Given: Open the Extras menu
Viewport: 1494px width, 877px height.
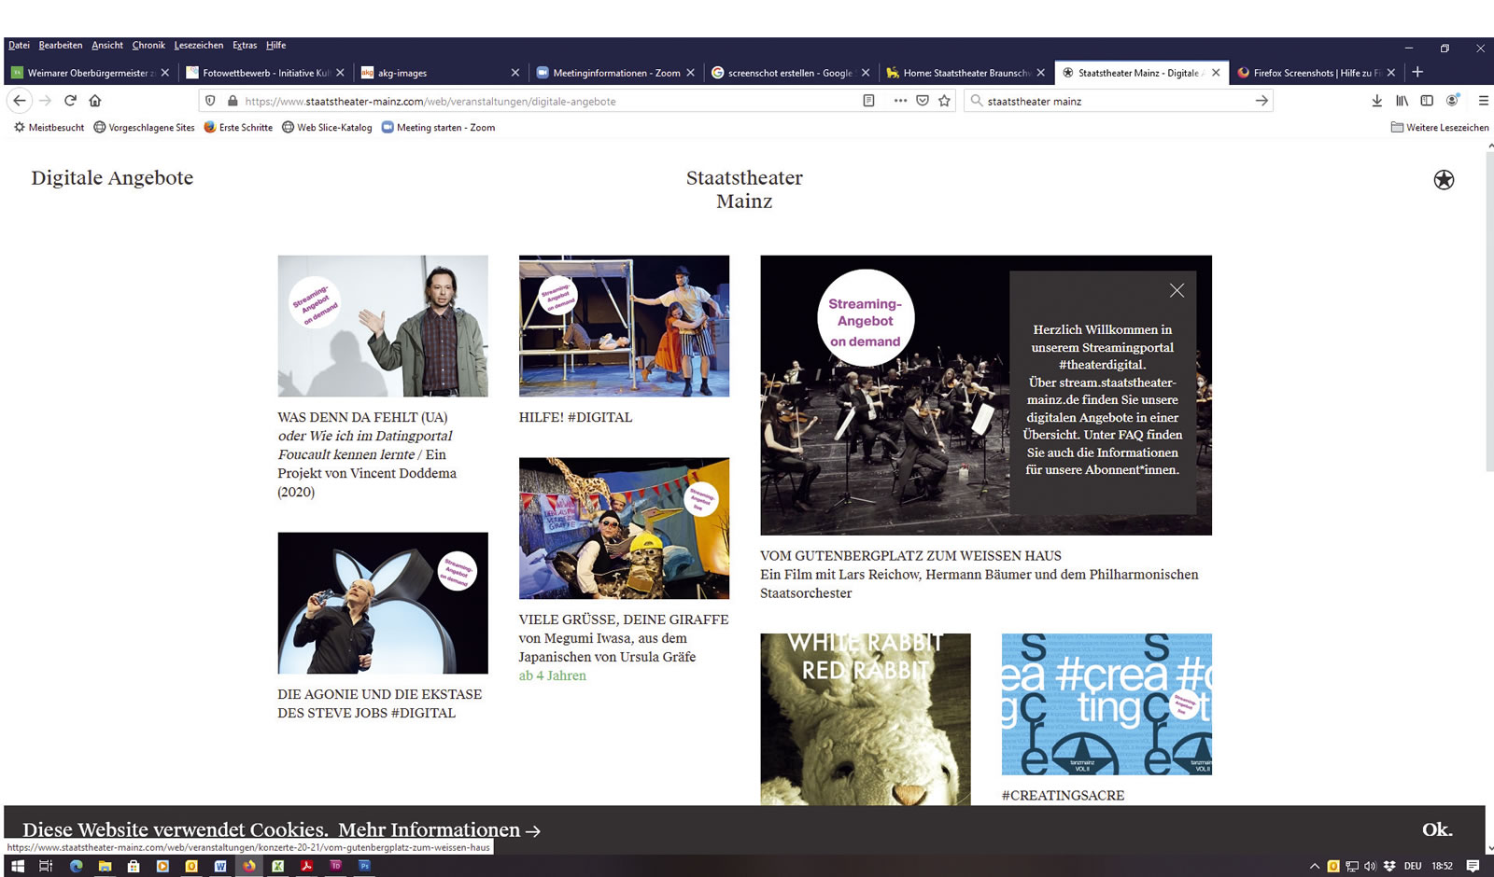Looking at the screenshot, I should point(245,45).
